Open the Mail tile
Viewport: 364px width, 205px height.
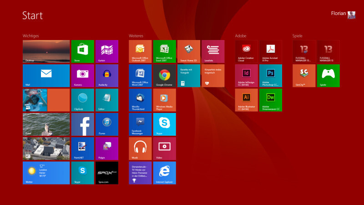point(46,76)
